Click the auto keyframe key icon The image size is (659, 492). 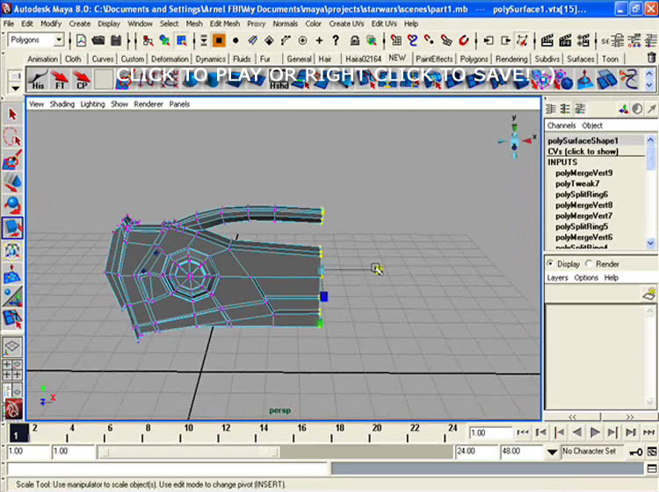(x=635, y=452)
